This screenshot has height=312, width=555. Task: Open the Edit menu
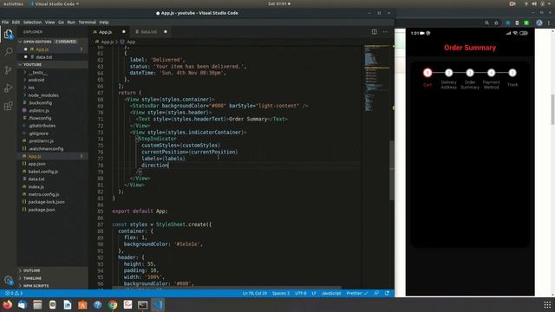tap(16, 23)
